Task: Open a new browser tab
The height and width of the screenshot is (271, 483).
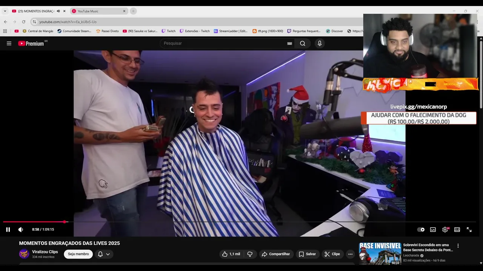Action: [133, 11]
